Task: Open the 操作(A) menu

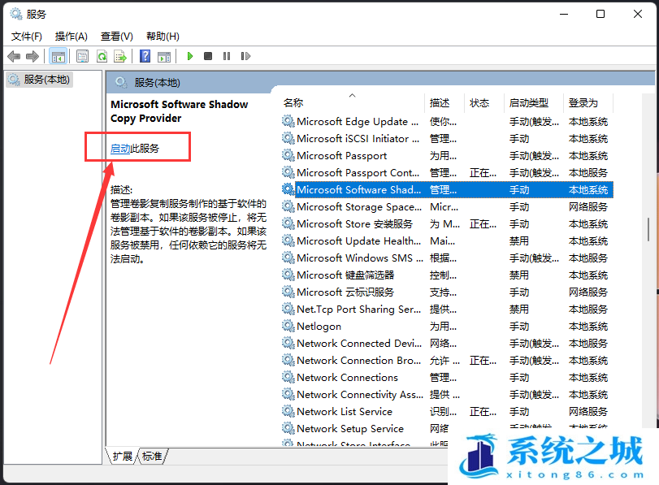Action: coord(71,36)
